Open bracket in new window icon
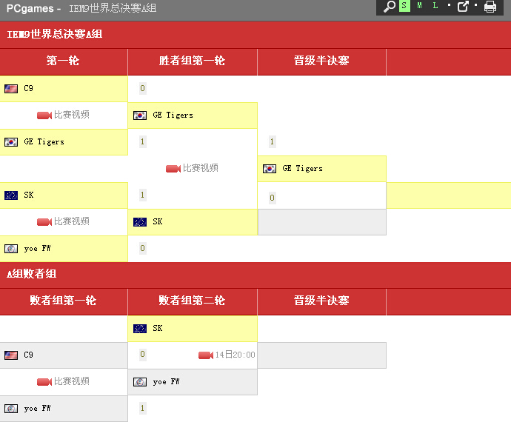This screenshot has height=422, width=511. pyautogui.click(x=464, y=7)
